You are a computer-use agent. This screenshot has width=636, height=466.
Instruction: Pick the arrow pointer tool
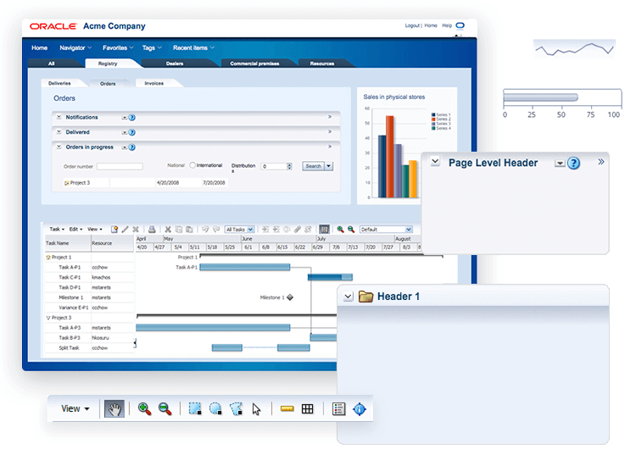pyautogui.click(x=256, y=409)
